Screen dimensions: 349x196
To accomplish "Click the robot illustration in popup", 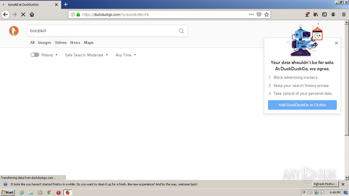I will (x=305, y=40).
